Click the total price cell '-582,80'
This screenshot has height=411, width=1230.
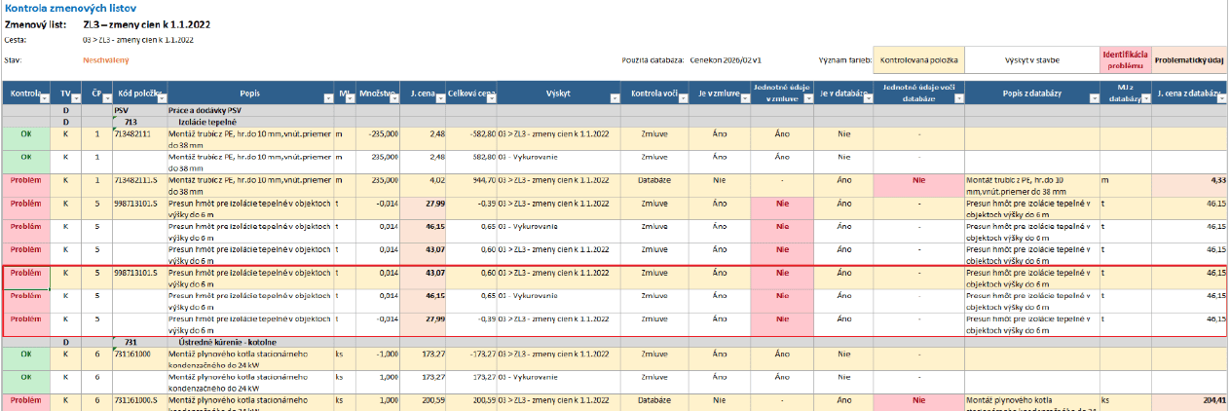[x=471, y=137]
